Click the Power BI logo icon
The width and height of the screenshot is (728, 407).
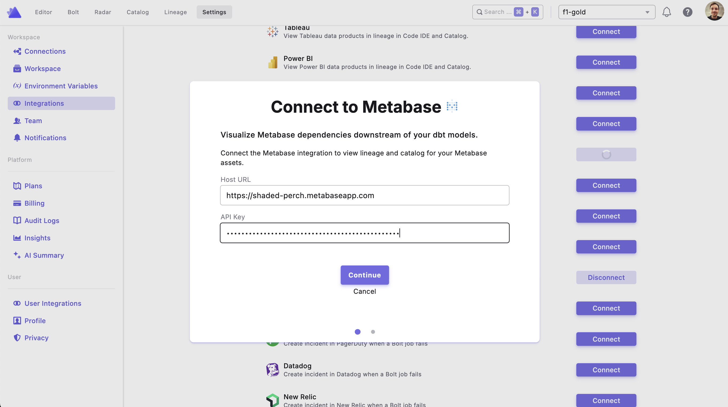pos(272,62)
